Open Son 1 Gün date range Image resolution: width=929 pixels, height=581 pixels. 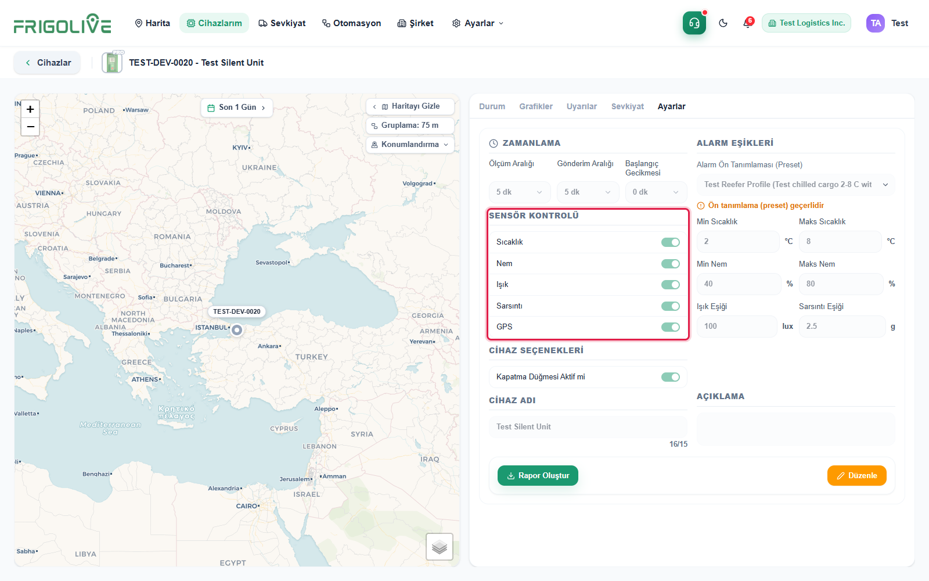coord(237,107)
